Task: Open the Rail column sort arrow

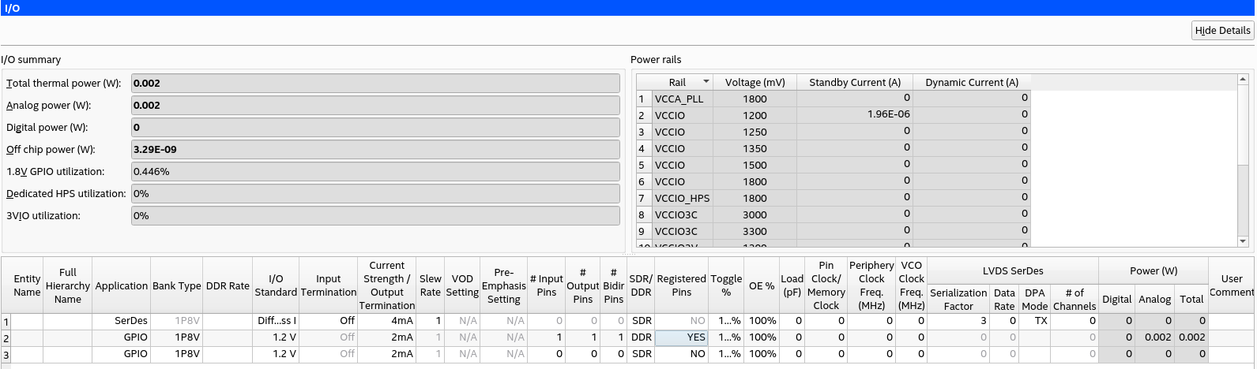Action: [x=706, y=82]
